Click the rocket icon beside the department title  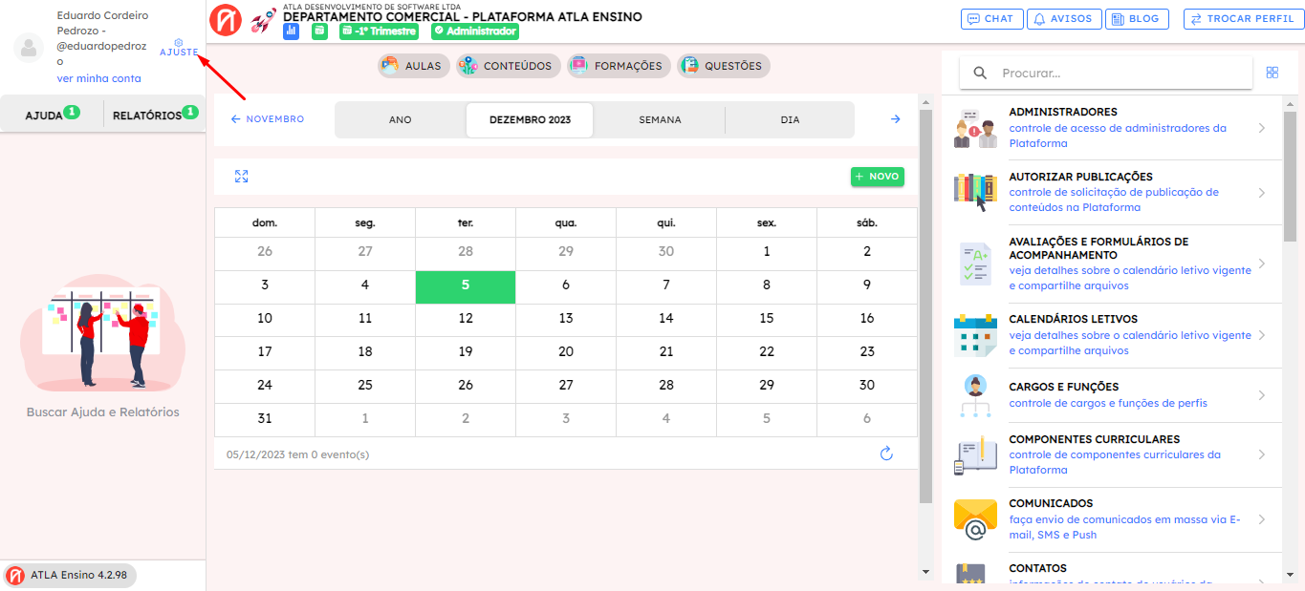(263, 21)
